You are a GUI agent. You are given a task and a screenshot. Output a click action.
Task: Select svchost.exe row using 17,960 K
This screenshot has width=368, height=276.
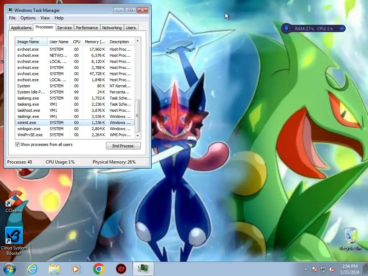coord(75,49)
